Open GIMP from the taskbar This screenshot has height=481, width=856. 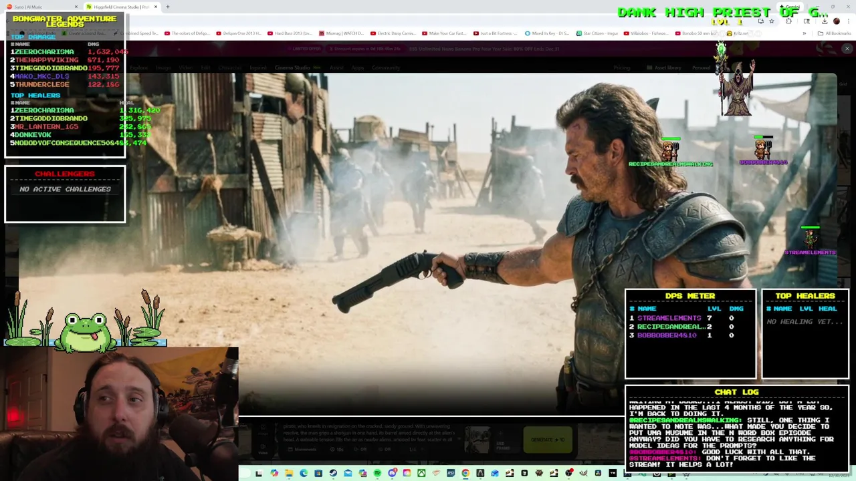pyautogui.click(x=583, y=473)
